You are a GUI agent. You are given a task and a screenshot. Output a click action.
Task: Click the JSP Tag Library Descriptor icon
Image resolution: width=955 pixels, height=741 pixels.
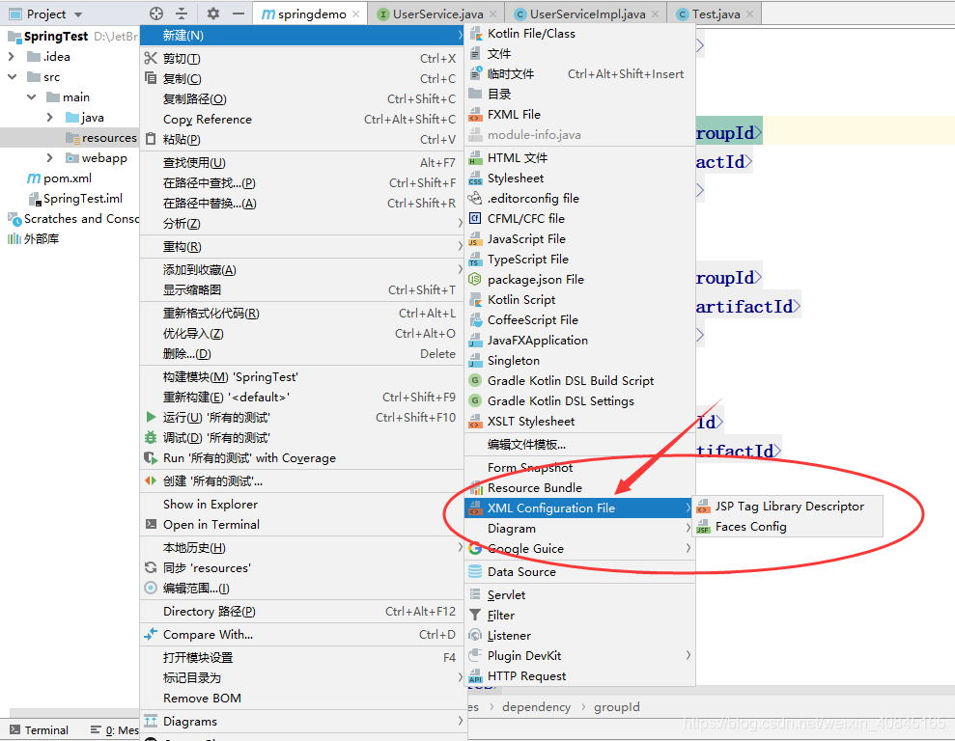tap(703, 507)
